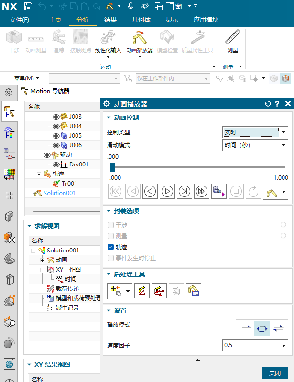The height and width of the screenshot is (382, 294).
Task: Click the first post-processing tool icon
Action: click(x=120, y=291)
